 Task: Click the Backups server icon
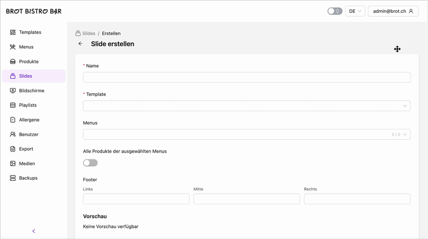point(12,178)
